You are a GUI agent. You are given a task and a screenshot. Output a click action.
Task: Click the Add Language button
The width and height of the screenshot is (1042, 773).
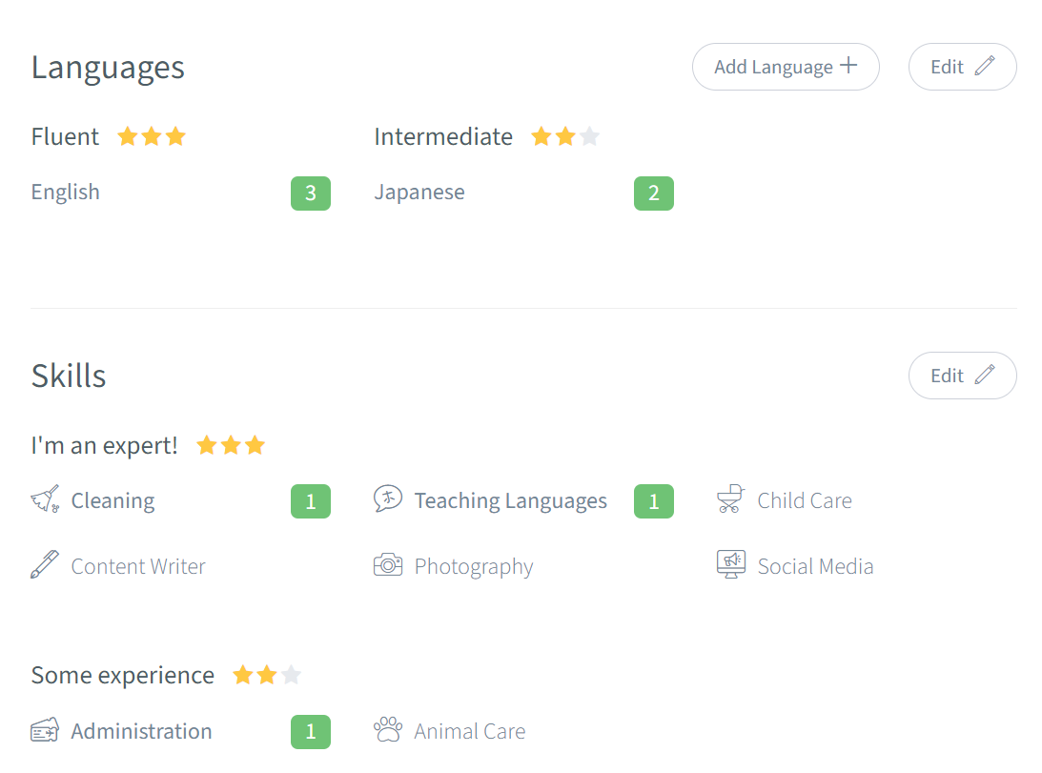point(786,67)
